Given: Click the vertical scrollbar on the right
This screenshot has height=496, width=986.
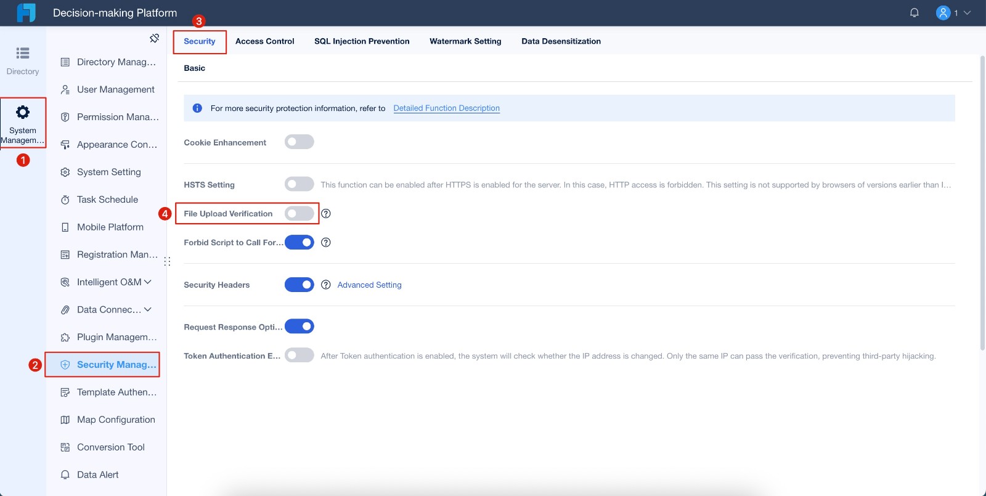Looking at the screenshot, I should [x=982, y=203].
